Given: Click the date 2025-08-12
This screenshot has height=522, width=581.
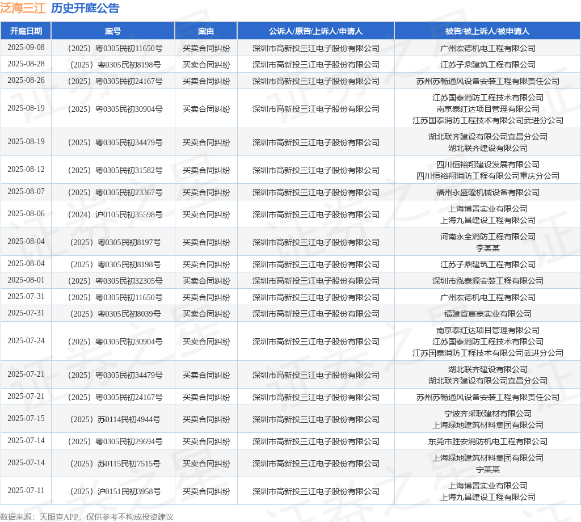Looking at the screenshot, I should (26, 169).
